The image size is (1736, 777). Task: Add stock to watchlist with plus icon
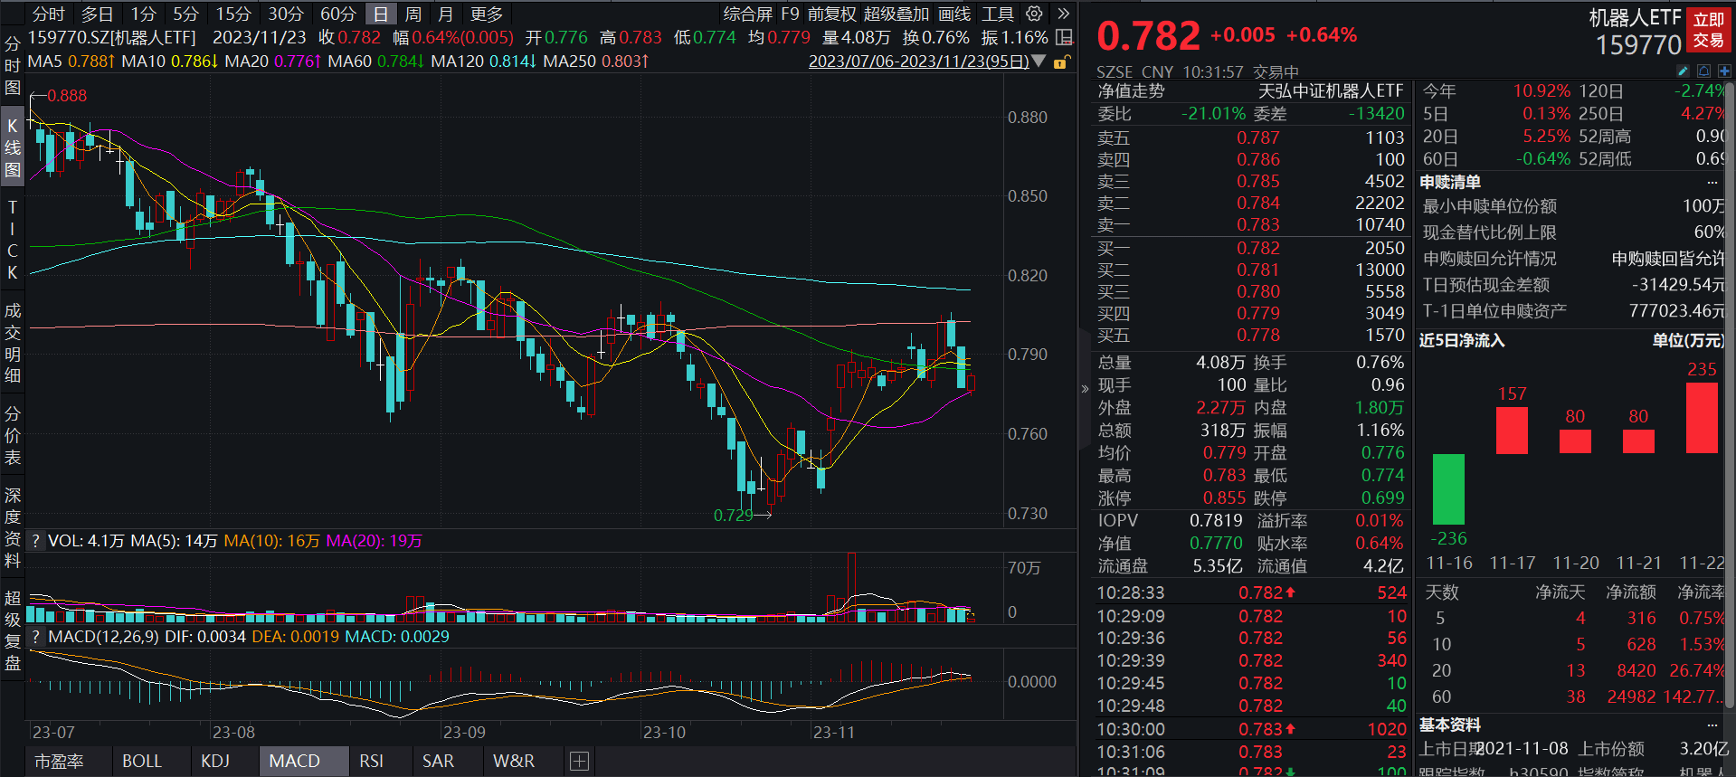coord(1724,71)
